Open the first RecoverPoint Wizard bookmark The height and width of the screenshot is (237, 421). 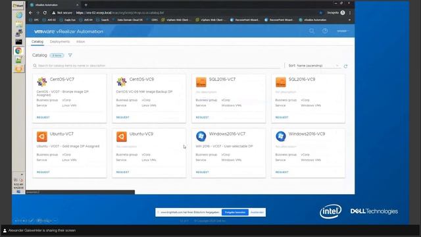245,20
